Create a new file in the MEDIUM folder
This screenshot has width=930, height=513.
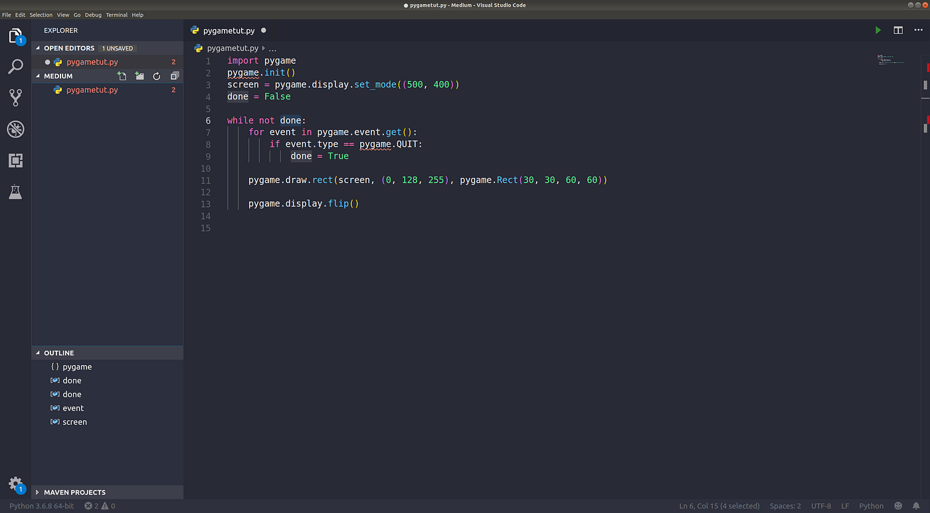coord(122,76)
